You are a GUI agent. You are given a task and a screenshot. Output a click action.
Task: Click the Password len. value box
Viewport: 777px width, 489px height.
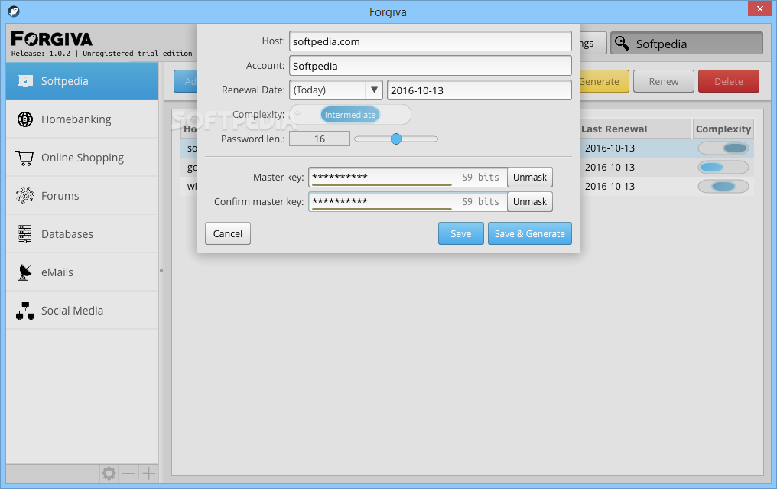click(x=320, y=139)
